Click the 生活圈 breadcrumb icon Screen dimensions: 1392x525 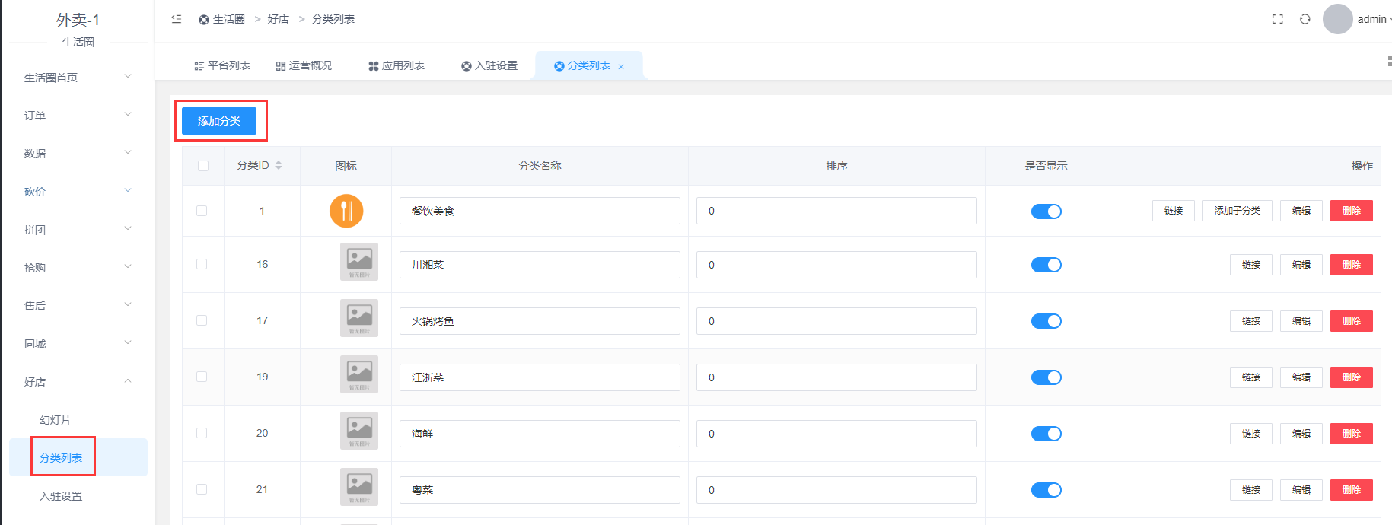(204, 20)
